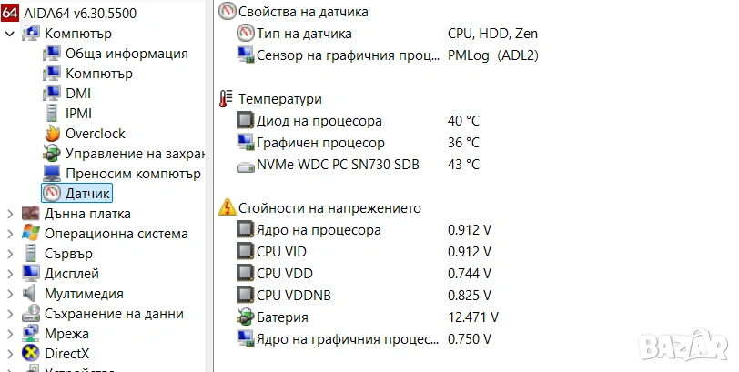This screenshot has height=372, width=739.
Task: Click the Стойности на напрежението warning icon
Action: point(228,207)
